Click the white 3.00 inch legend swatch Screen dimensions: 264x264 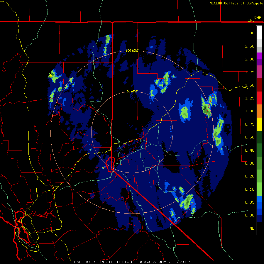(259, 33)
